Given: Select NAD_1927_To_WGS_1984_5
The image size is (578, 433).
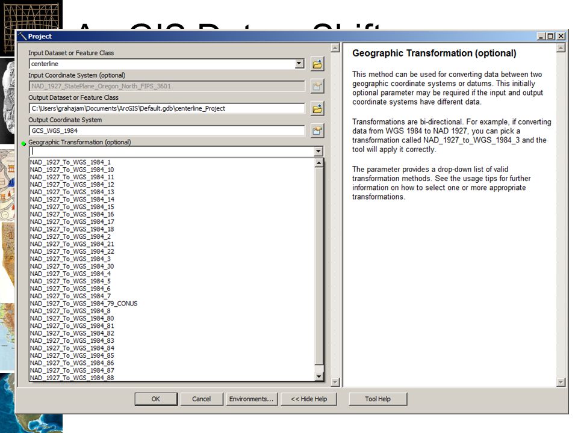Looking at the screenshot, I should (x=172, y=281).
